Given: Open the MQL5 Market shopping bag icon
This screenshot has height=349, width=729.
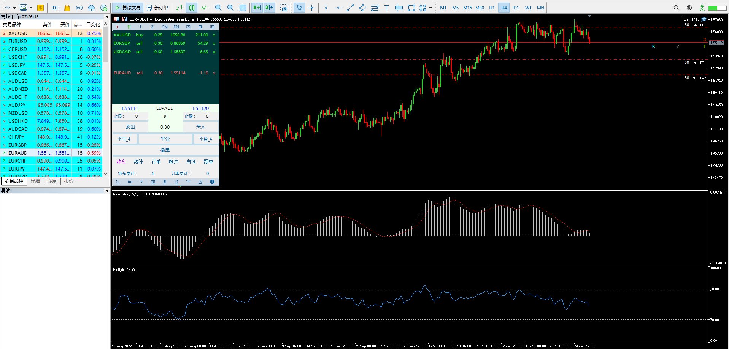Looking at the screenshot, I should click(x=67, y=8).
